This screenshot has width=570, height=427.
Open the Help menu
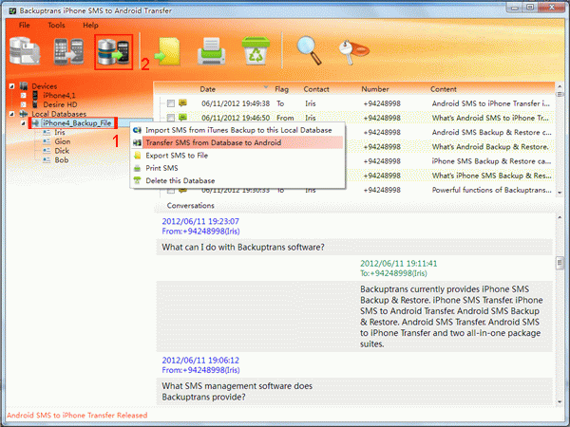90,25
